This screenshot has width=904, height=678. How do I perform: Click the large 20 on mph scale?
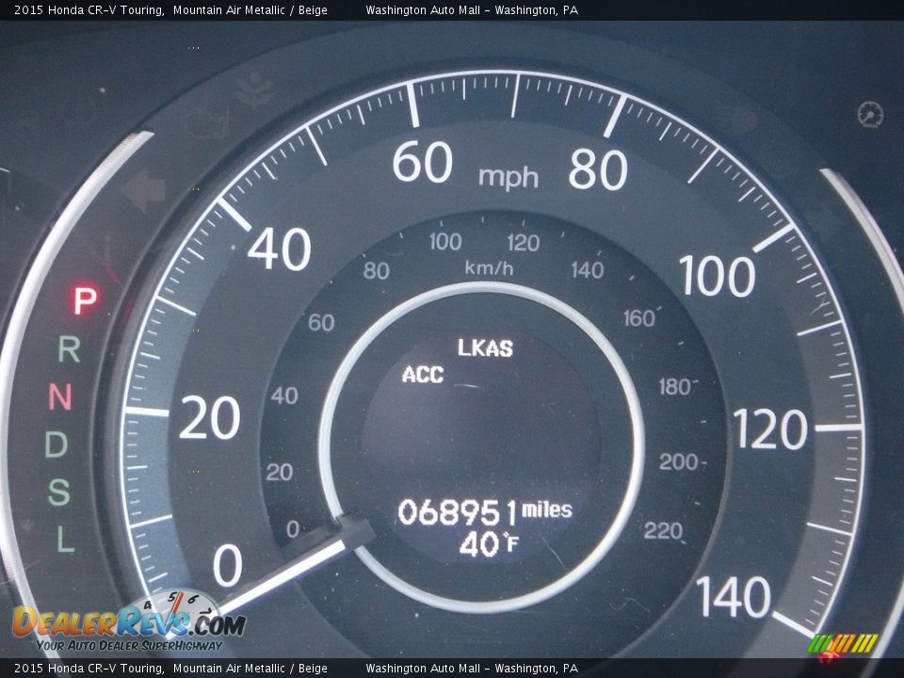[209, 418]
